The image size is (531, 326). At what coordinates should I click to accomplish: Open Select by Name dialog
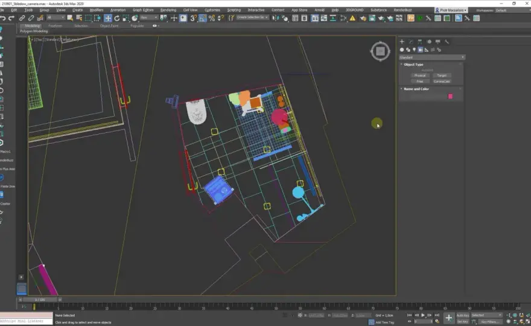coord(79,18)
